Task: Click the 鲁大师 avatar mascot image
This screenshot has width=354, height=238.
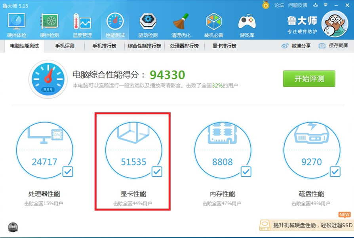Action: [335, 24]
